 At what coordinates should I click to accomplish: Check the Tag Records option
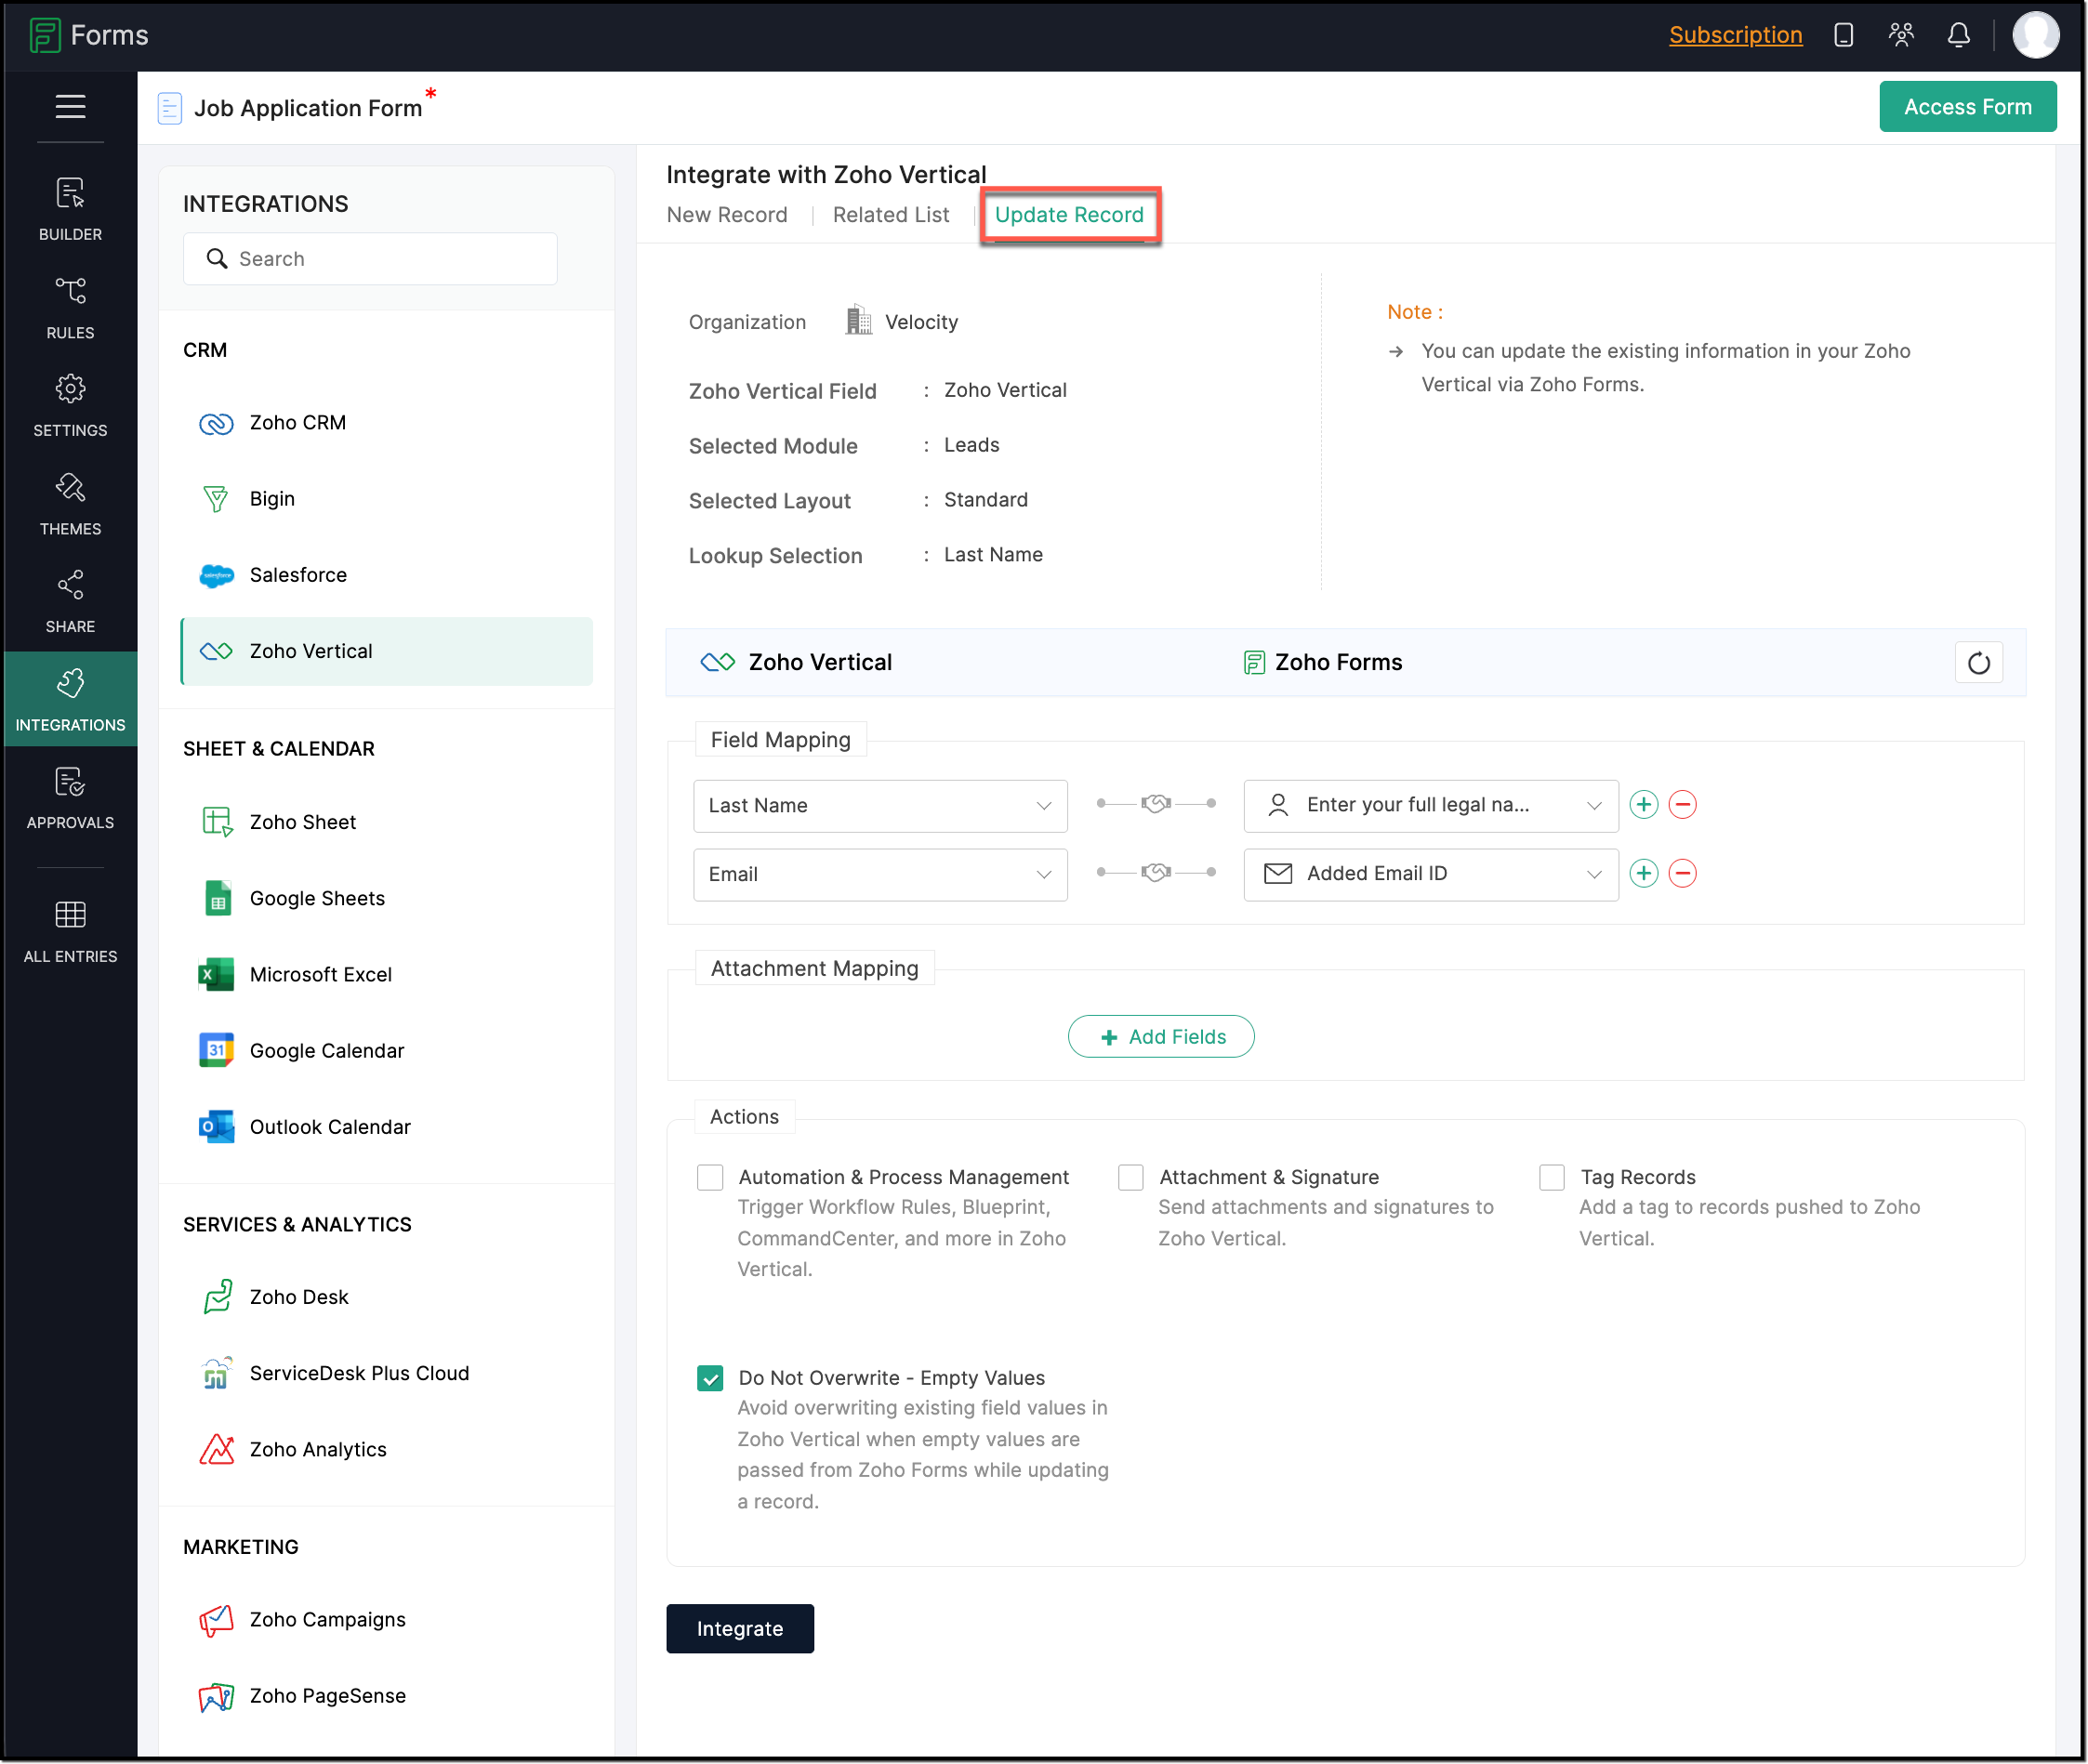[x=1551, y=1177]
